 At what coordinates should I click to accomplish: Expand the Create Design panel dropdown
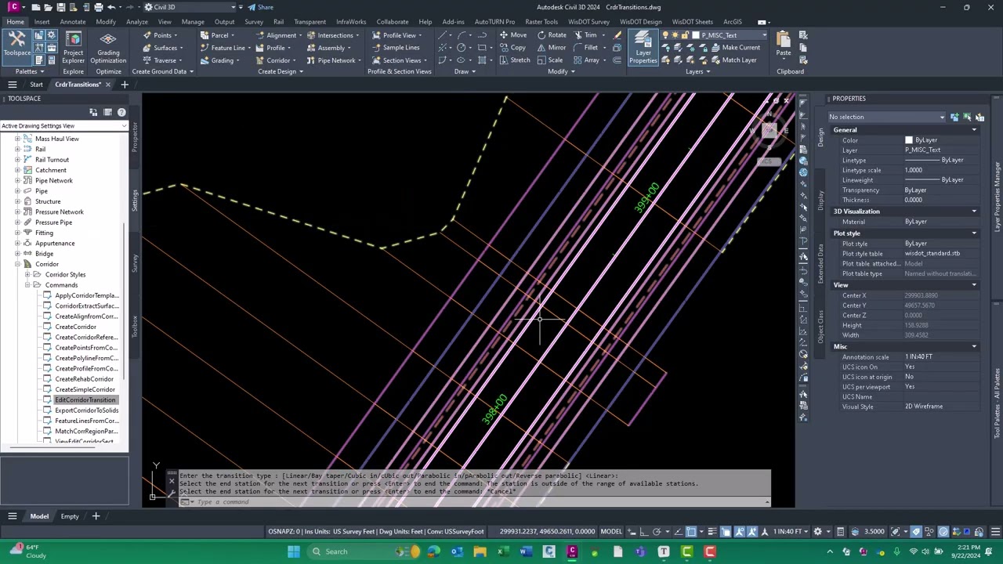click(x=281, y=71)
